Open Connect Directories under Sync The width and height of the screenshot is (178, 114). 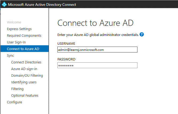tap(26, 62)
